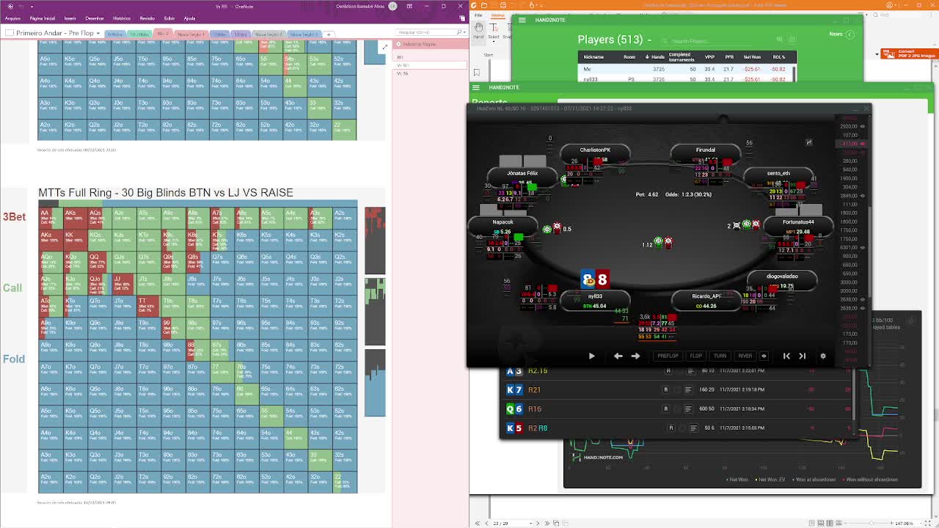939x528 pixels.
Task: Click 'Adicionar Página' in OneNote
Action: click(x=416, y=44)
